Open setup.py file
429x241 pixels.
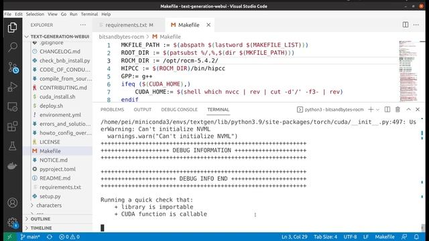pyautogui.click(x=50, y=196)
